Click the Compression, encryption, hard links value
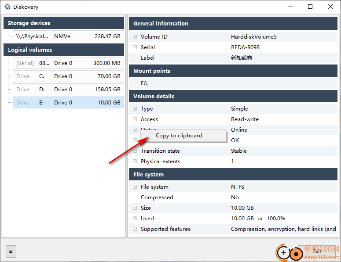Viewport: 341px width, 262px height. coord(283,229)
